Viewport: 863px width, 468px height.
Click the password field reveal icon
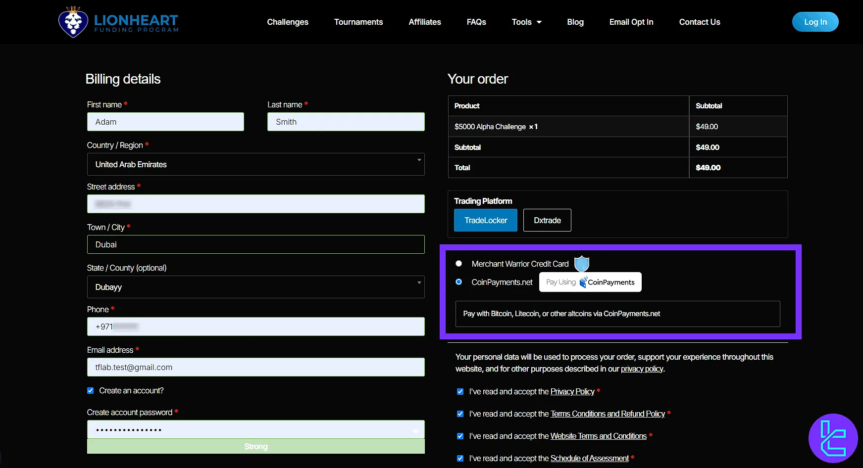pyautogui.click(x=416, y=430)
